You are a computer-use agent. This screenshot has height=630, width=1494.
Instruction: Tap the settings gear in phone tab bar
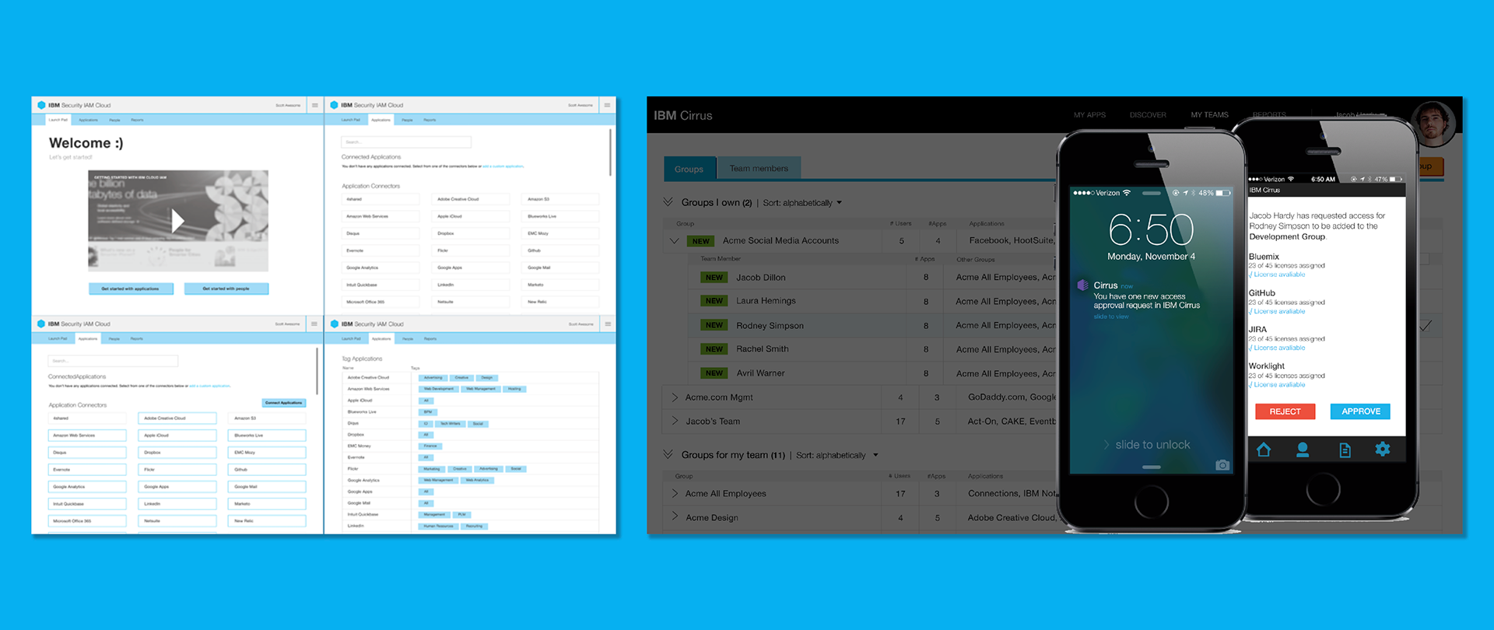1383,449
